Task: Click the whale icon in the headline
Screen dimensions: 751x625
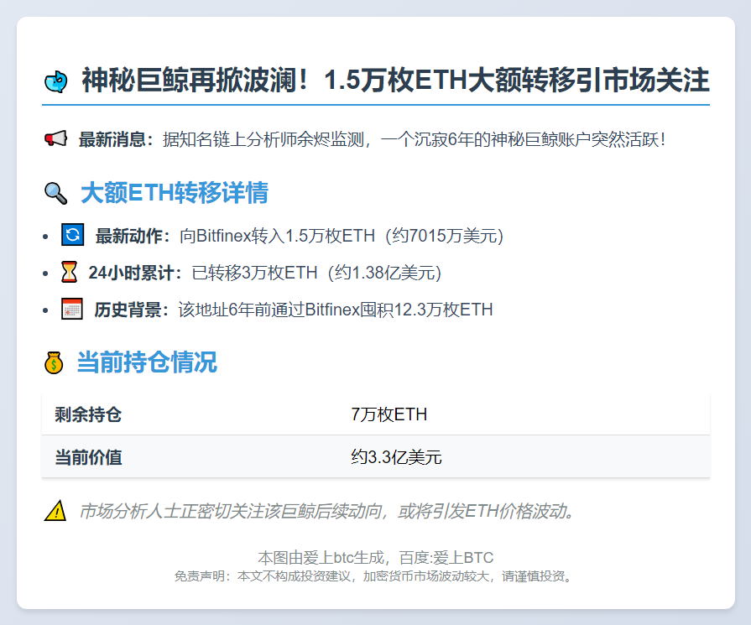Action: (55, 80)
